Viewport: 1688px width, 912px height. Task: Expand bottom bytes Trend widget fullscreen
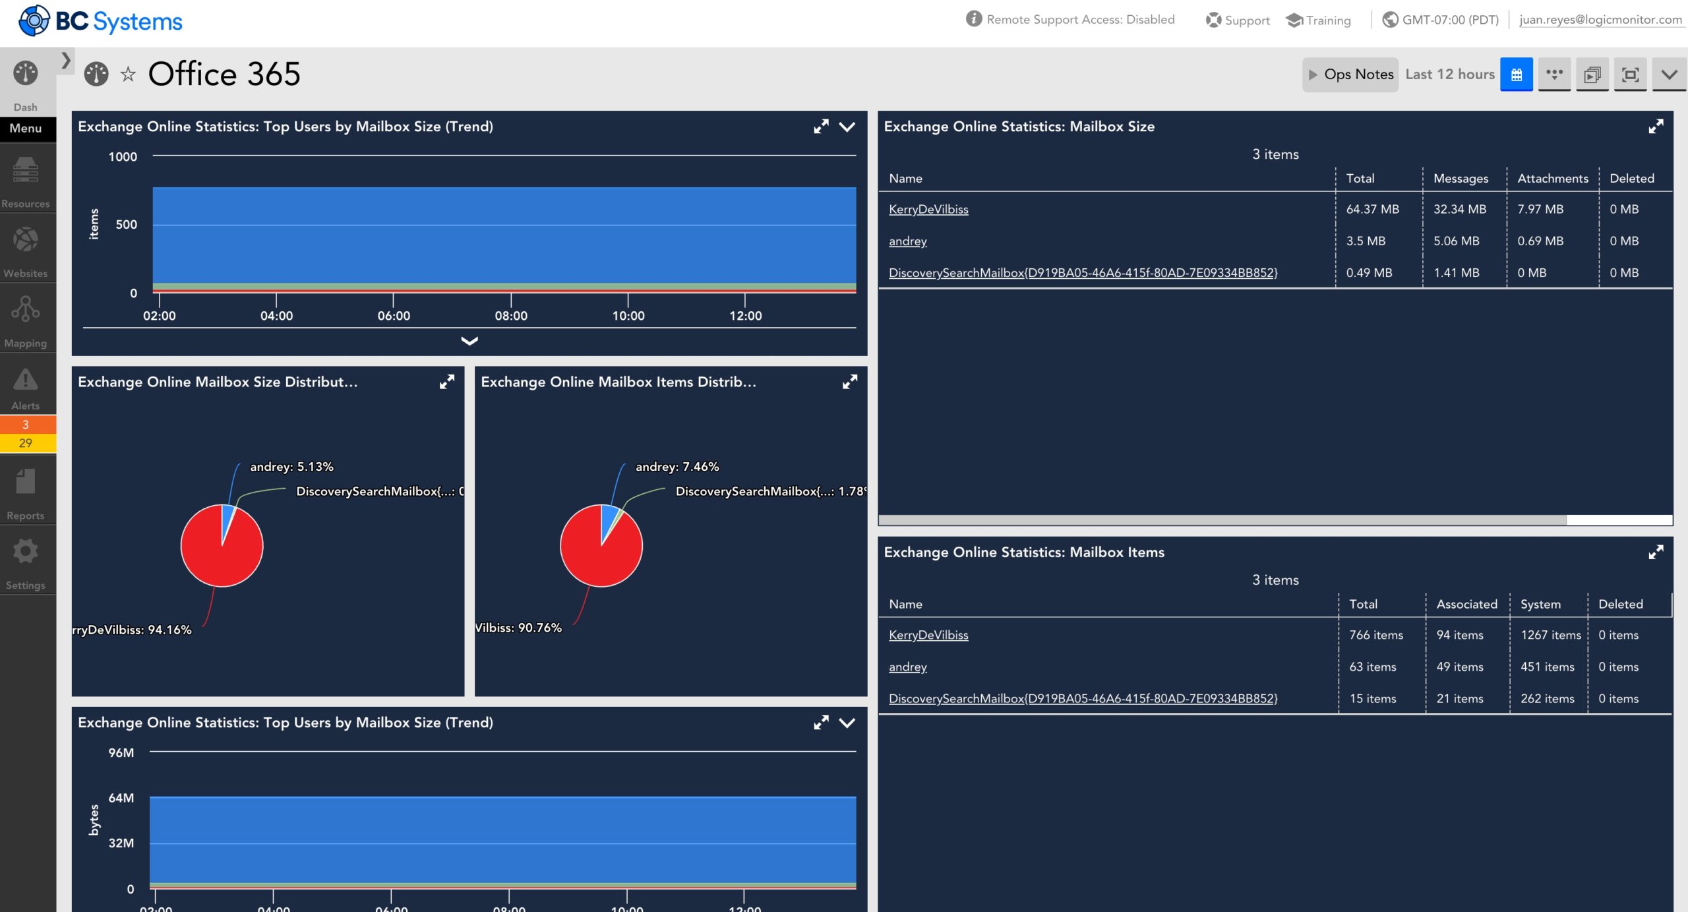tap(821, 723)
